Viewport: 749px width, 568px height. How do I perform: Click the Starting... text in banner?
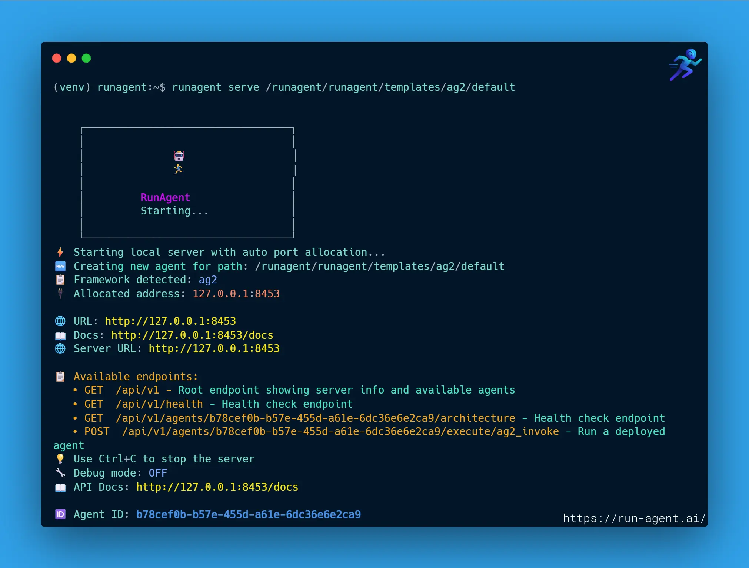coord(174,211)
